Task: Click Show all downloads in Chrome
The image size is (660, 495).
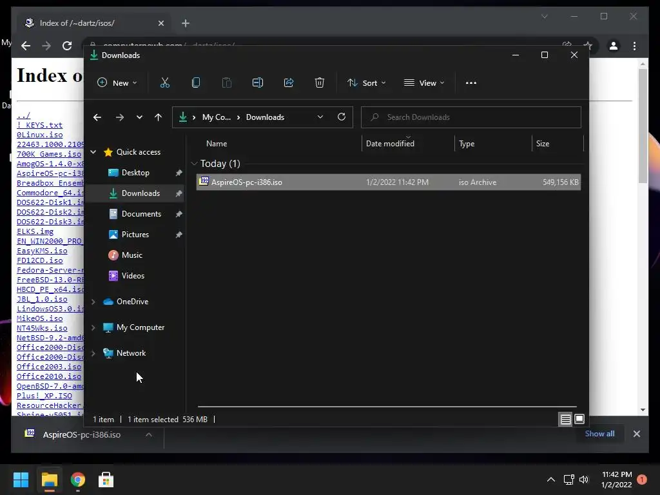Action: coord(599,434)
